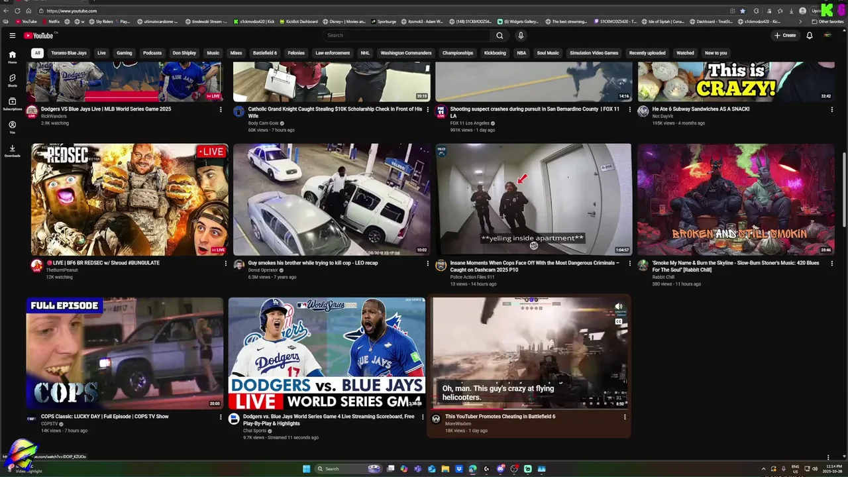Open more options for BF6 BR REDSEC video

225,263
